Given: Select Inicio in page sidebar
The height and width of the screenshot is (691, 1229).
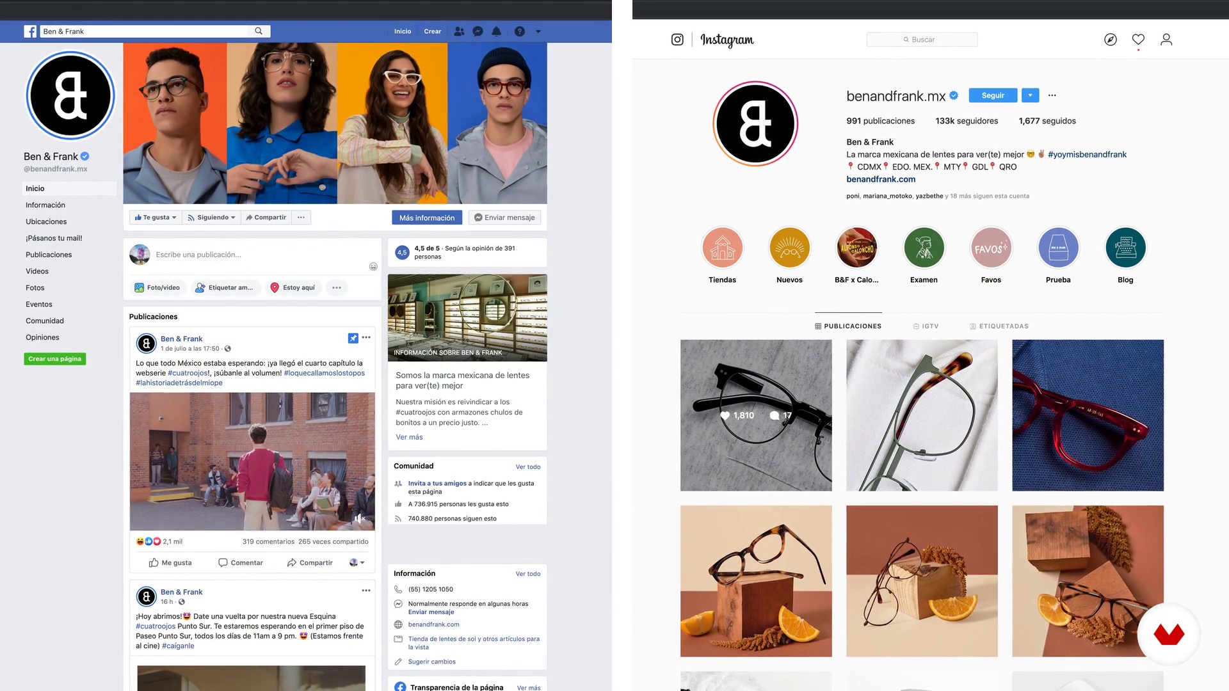Looking at the screenshot, I should pyautogui.click(x=70, y=189).
